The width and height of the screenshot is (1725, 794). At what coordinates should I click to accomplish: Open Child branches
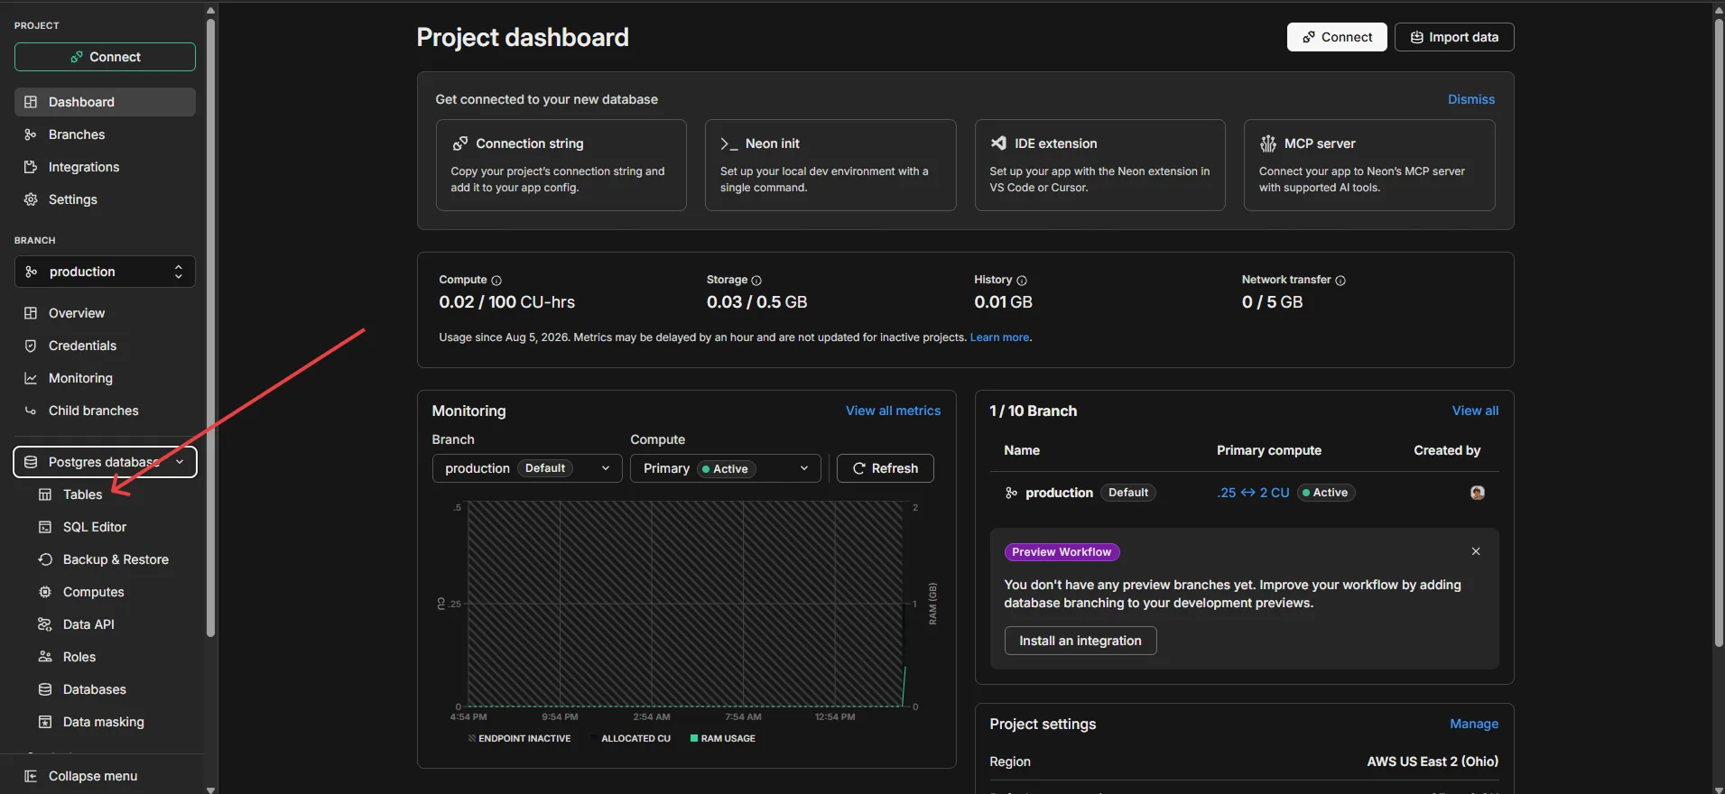[x=105, y=411]
